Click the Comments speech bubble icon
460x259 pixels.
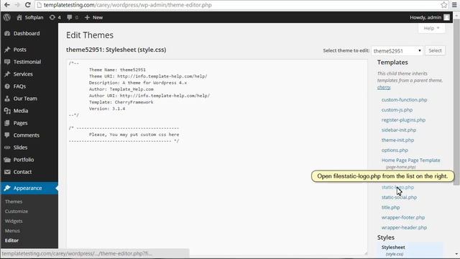(x=7, y=135)
